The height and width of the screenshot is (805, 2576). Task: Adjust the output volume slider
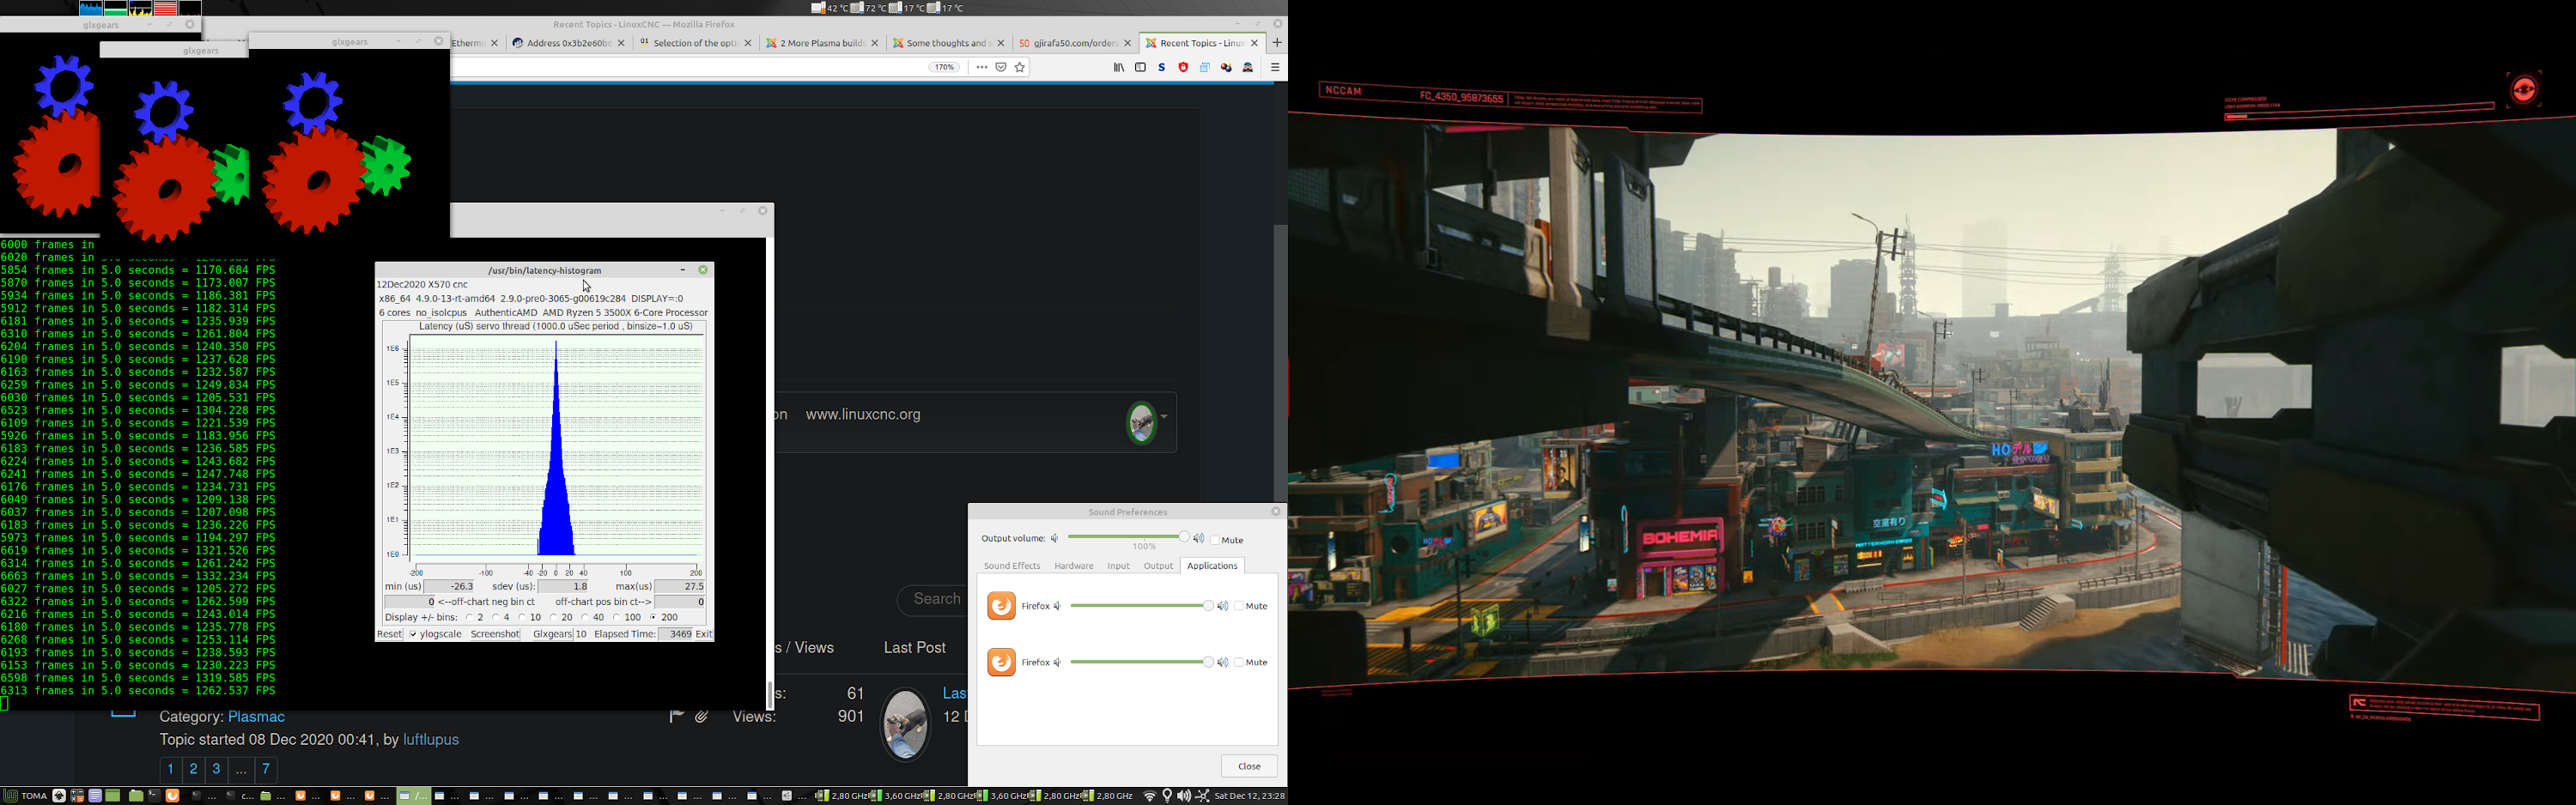click(x=1129, y=538)
